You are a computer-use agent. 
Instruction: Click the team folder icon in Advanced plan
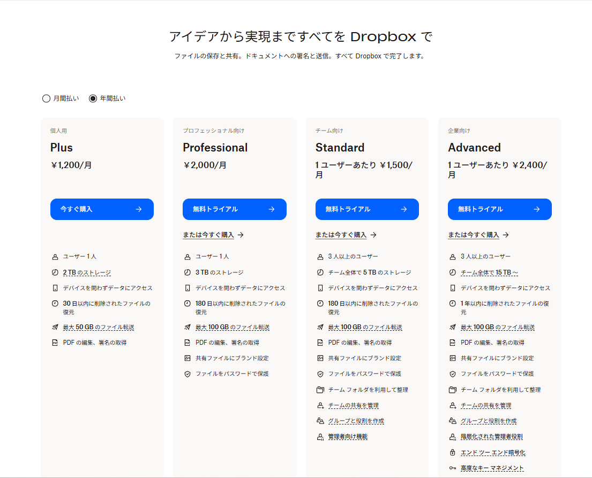(x=452, y=390)
